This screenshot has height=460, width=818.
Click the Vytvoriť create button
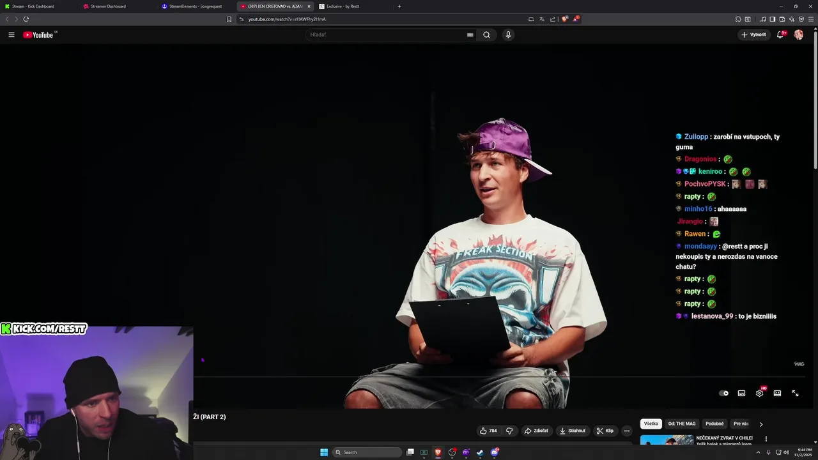(x=753, y=34)
